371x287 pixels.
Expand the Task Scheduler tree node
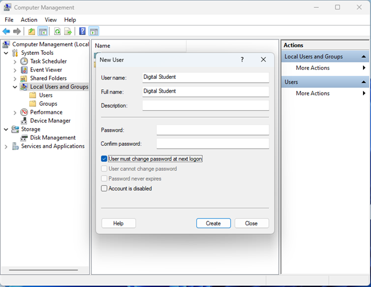pyautogui.click(x=15, y=61)
